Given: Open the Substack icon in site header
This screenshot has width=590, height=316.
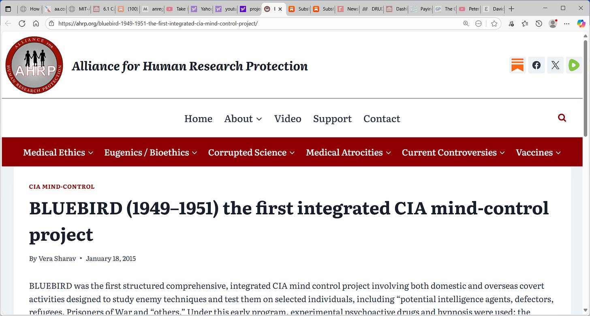Looking at the screenshot, I should [517, 65].
